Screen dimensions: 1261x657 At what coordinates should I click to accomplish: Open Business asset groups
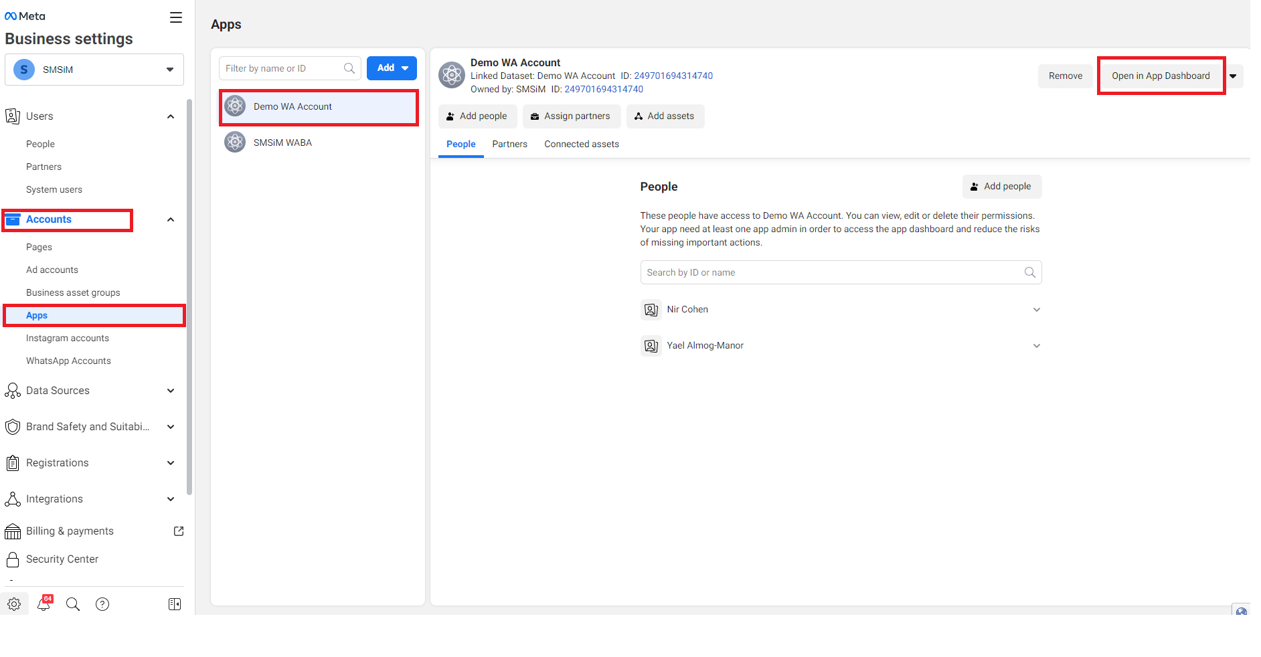pyautogui.click(x=73, y=292)
